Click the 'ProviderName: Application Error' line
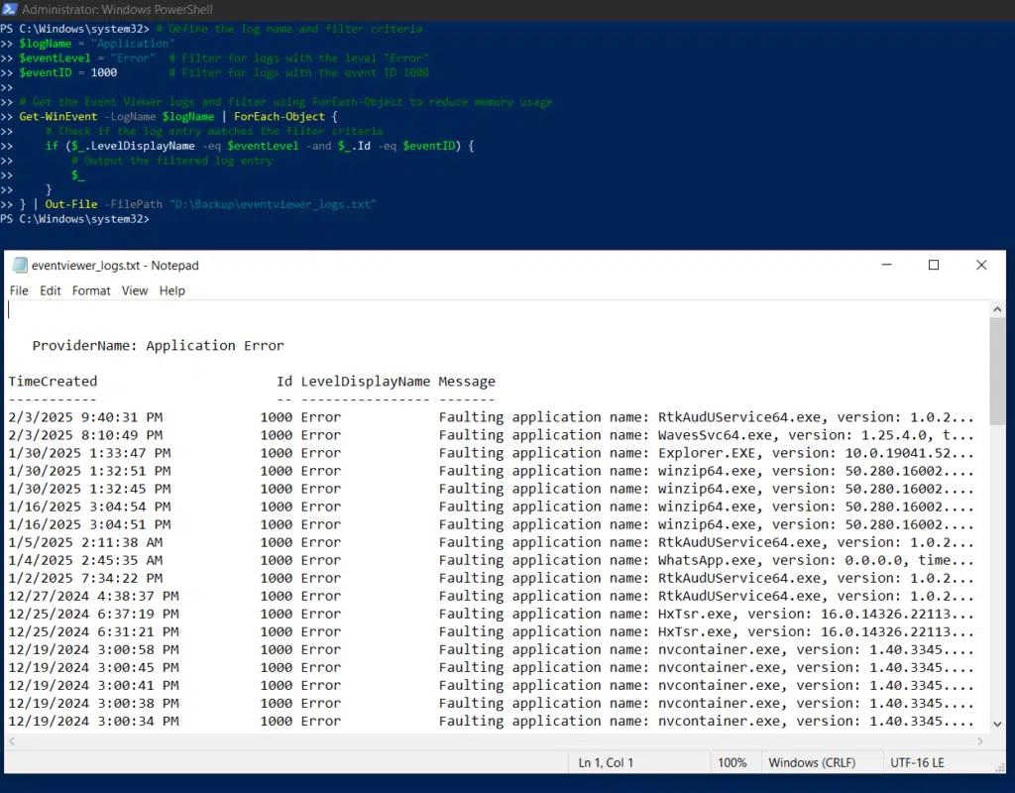 [158, 346]
